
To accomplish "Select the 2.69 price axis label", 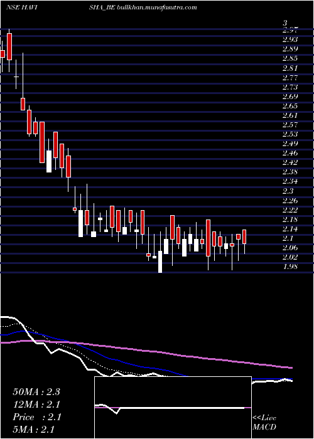I will pyautogui.click(x=290, y=97).
